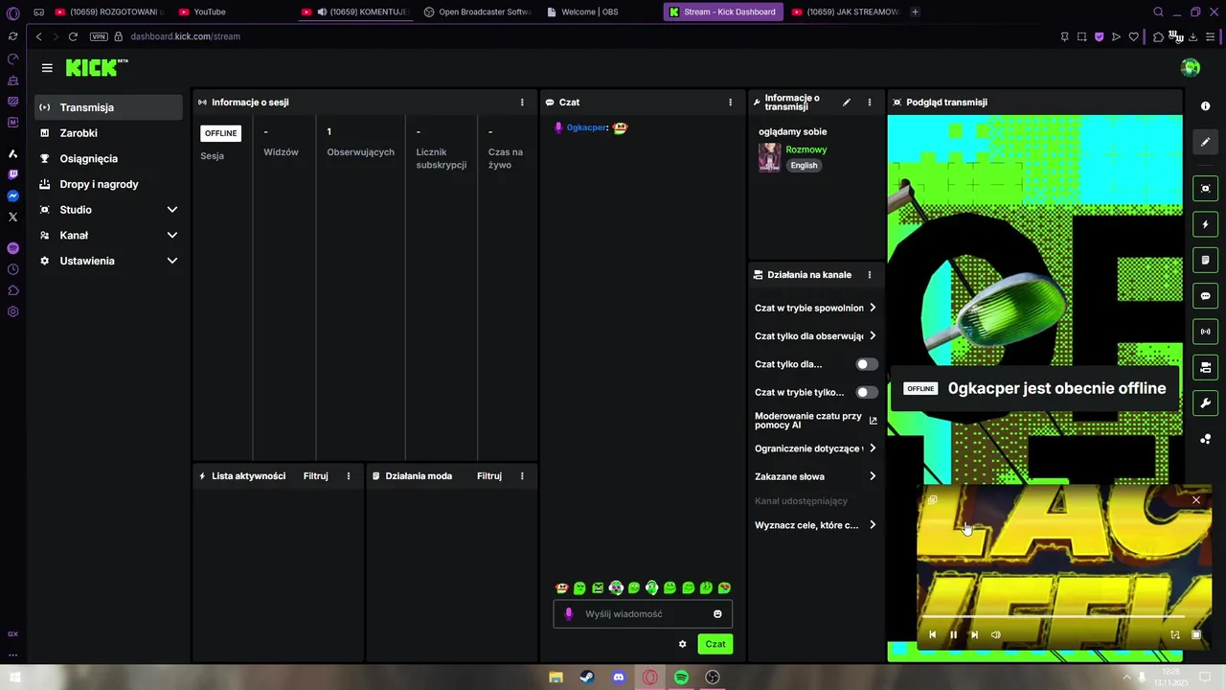Screen dimensions: 1226x690
Task: Click Filtruj in Lista aktywności panel
Action: (316, 476)
